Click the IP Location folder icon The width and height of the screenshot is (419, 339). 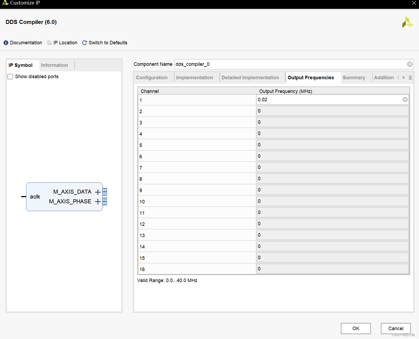[49, 43]
